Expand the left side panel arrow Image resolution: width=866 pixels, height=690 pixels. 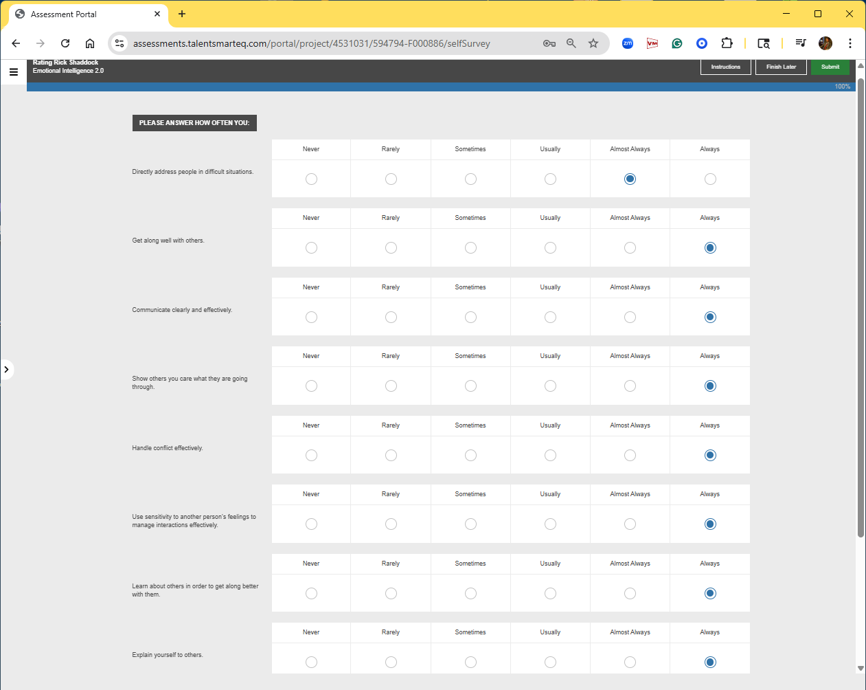6,370
